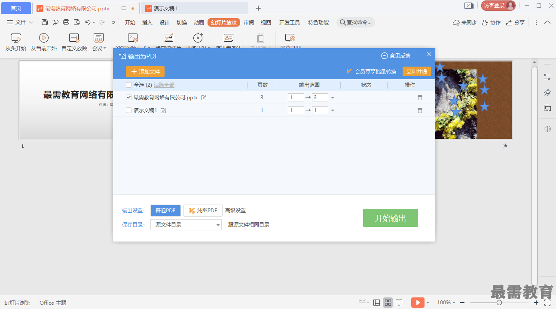Click the 隐藏幻灯片 hide slide icon
The image size is (556, 309).
(x=168, y=38)
